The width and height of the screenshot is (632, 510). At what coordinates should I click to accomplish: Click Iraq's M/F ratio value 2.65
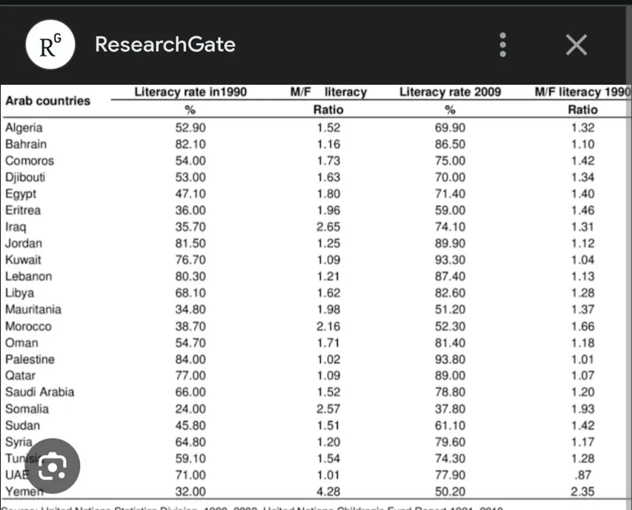click(329, 227)
